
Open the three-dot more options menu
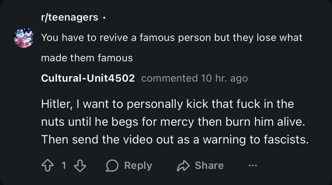pos(253,166)
